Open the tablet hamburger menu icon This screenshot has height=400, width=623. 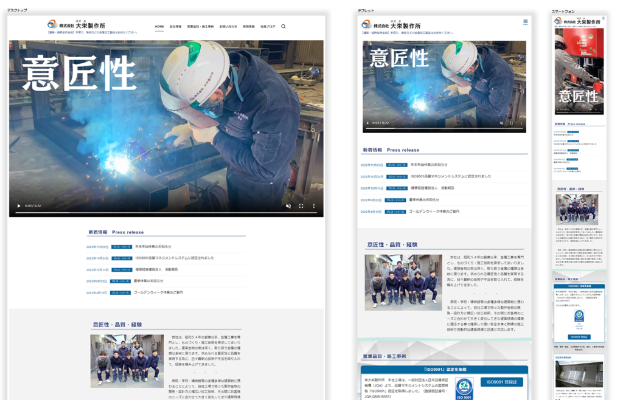point(526,22)
